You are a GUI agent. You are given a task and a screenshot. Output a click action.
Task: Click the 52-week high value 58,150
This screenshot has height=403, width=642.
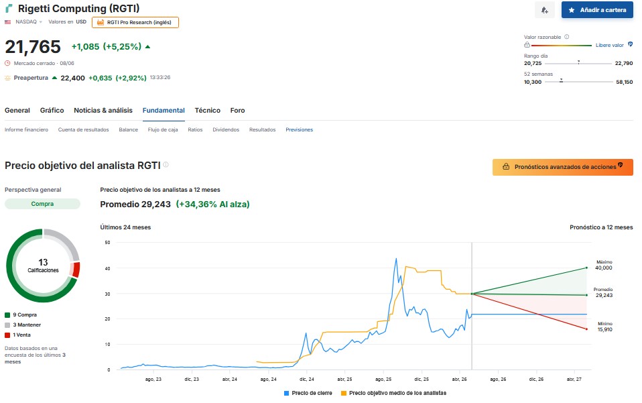[x=625, y=82]
